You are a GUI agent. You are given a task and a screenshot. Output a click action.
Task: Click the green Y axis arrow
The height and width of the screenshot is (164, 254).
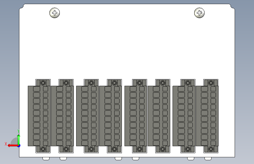(x=19, y=140)
